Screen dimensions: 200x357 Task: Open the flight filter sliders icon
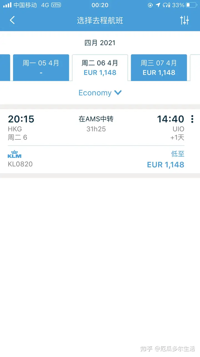point(184,20)
